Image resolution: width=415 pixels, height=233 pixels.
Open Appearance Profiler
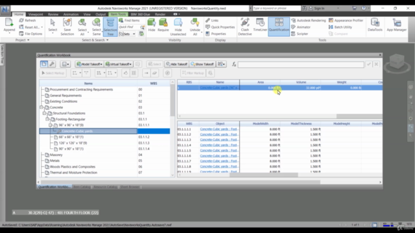[x=346, y=20]
